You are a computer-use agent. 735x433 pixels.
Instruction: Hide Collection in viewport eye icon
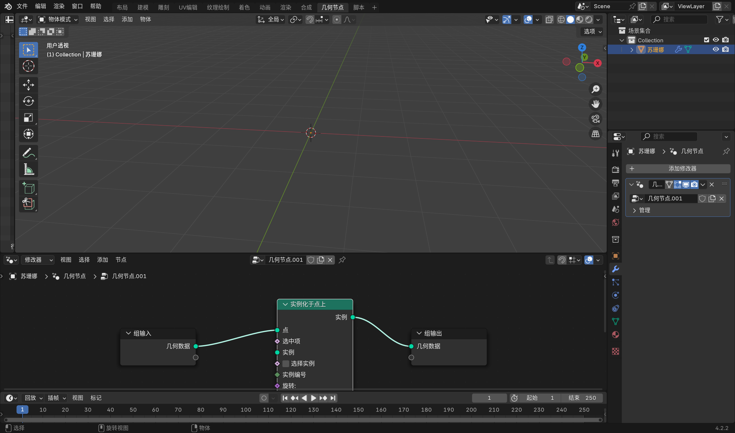pos(716,40)
